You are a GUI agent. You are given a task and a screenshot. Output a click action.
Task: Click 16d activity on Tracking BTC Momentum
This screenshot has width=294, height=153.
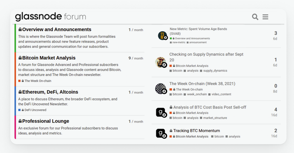(x=274, y=136)
